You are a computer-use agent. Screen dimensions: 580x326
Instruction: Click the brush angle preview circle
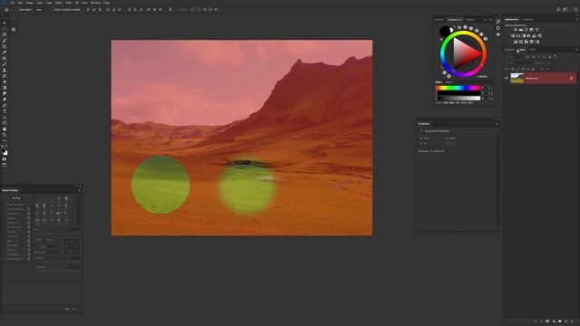coord(71,246)
